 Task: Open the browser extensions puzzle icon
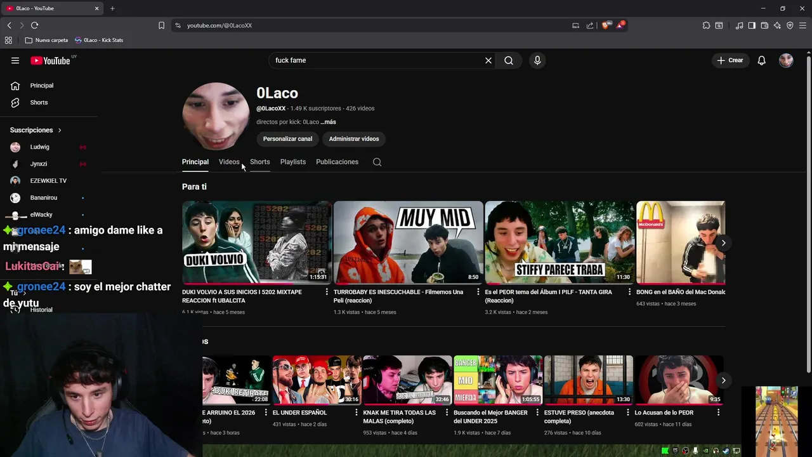[x=706, y=25]
